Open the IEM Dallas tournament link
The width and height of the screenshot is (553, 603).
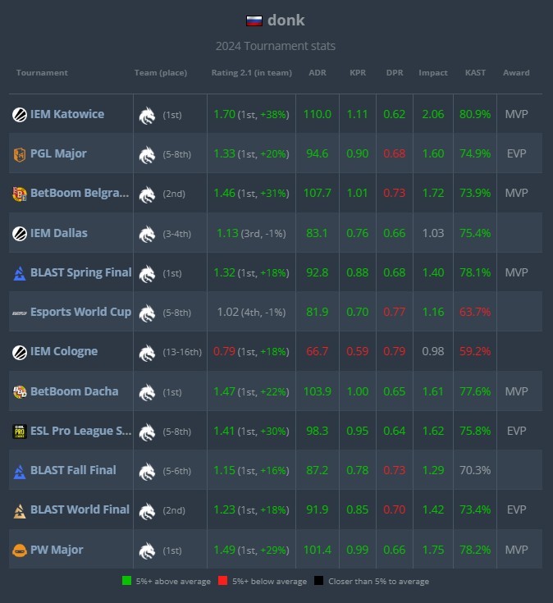pos(59,233)
